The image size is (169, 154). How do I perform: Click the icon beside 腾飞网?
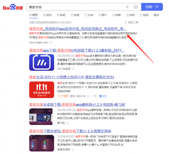click(68, 123)
